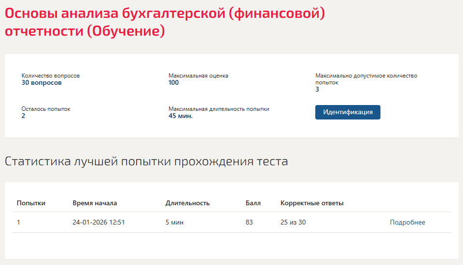Click the maximum allowed attempts value 3
The height and width of the screenshot is (265, 463).
(317, 90)
